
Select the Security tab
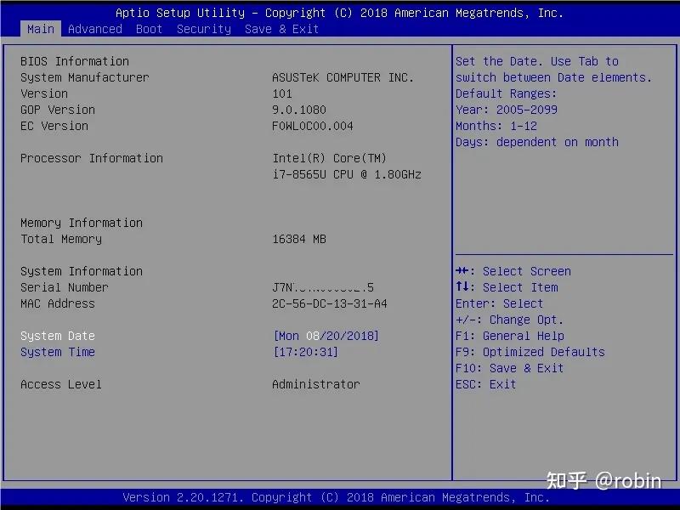click(x=203, y=29)
